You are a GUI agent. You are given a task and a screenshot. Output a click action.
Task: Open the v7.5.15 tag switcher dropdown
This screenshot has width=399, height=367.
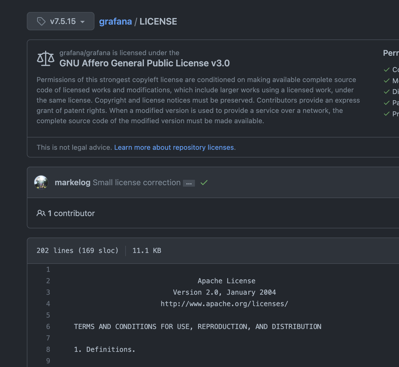click(x=61, y=21)
